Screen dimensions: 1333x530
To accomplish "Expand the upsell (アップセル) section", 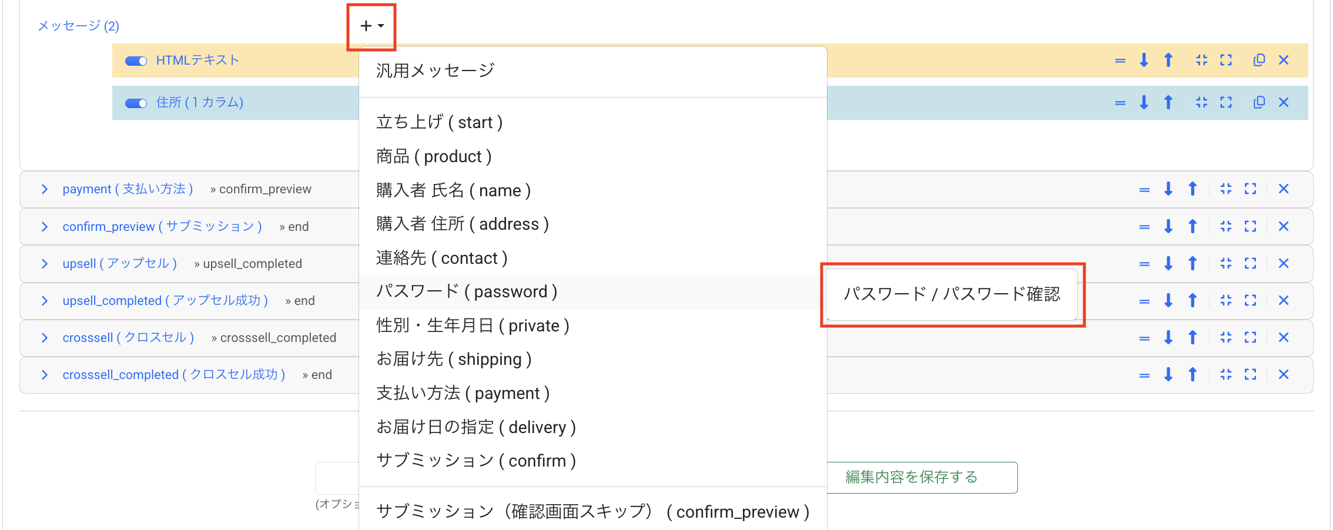I will pyautogui.click(x=45, y=264).
